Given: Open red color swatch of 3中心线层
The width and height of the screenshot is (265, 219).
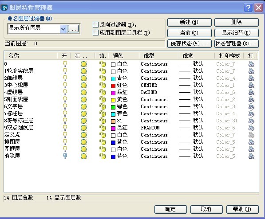Looking at the screenshot, I should tap(113, 86).
